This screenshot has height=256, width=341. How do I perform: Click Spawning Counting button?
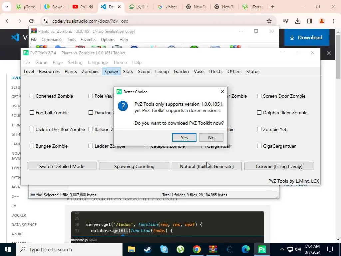[134, 166]
